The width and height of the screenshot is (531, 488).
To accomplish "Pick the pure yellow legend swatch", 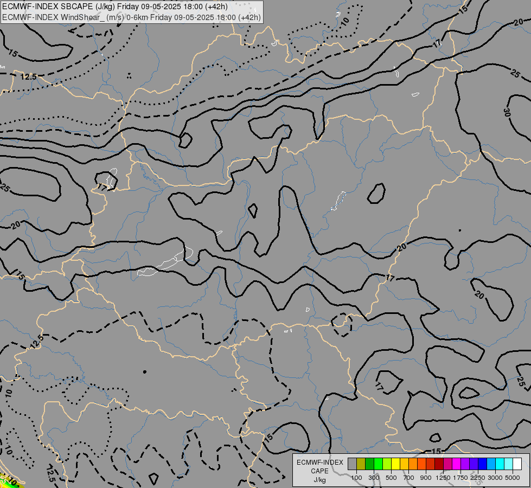I will [395, 464].
